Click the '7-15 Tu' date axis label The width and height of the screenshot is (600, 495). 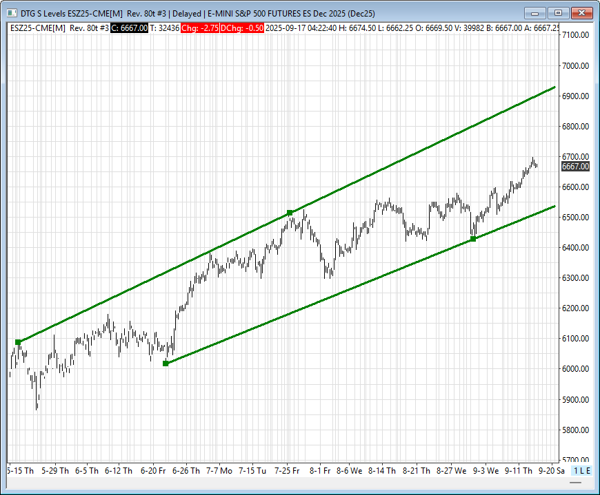point(252,470)
